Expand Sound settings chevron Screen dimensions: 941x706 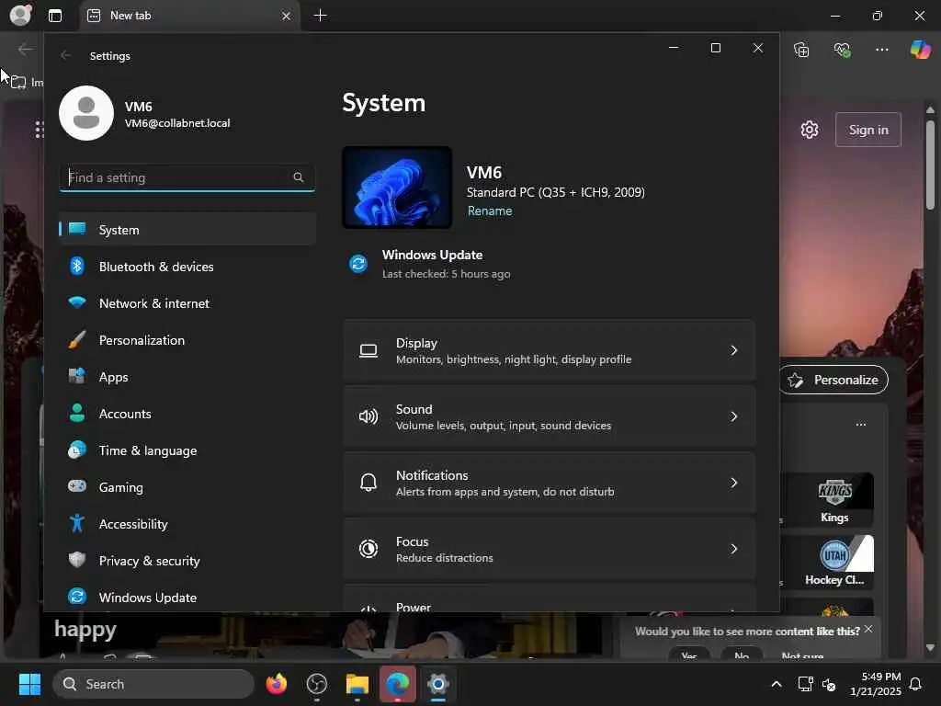pos(733,416)
